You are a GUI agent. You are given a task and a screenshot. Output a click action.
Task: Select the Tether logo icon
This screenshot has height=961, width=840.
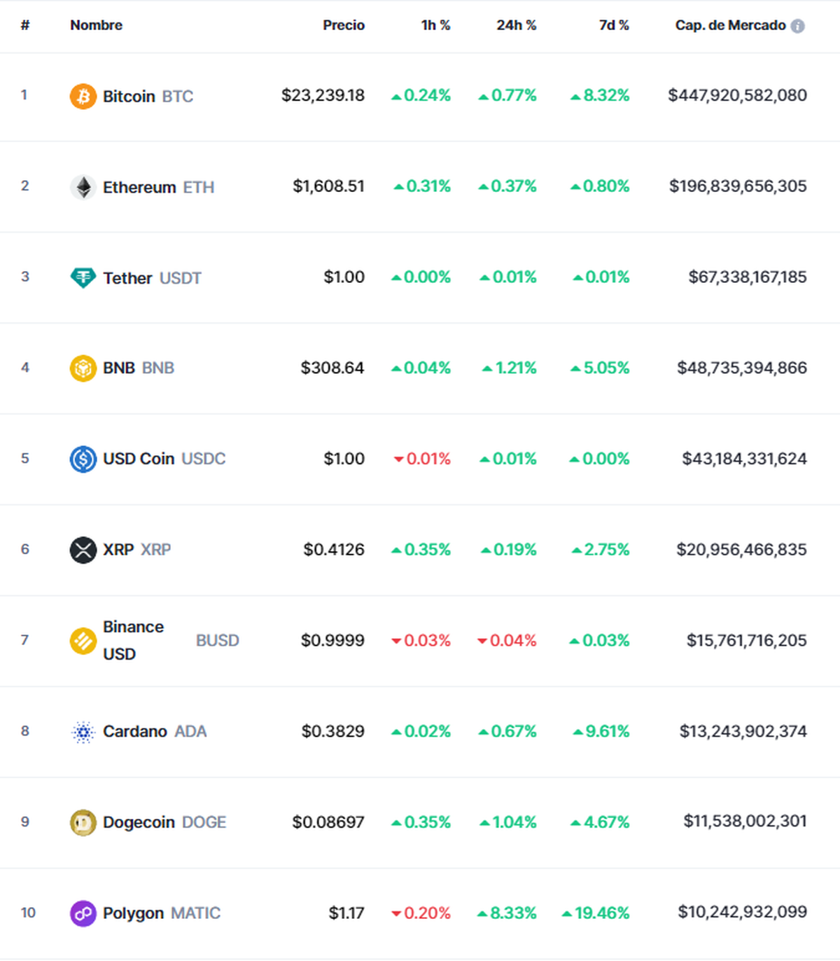[x=83, y=277]
